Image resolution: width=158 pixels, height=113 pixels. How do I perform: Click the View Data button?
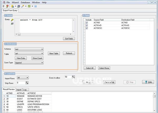pos(21,58)
